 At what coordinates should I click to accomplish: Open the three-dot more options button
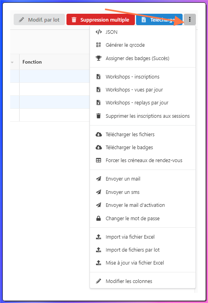coord(190,20)
